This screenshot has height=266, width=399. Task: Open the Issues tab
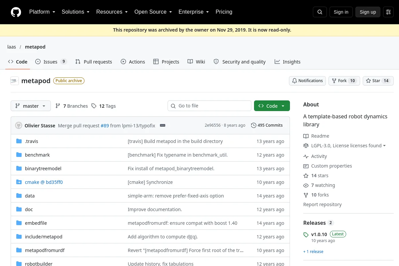pyautogui.click(x=51, y=62)
